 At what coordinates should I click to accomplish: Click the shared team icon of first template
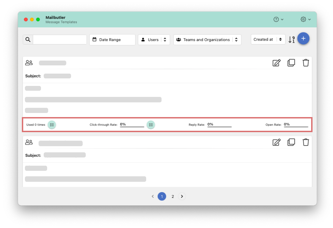tap(29, 63)
